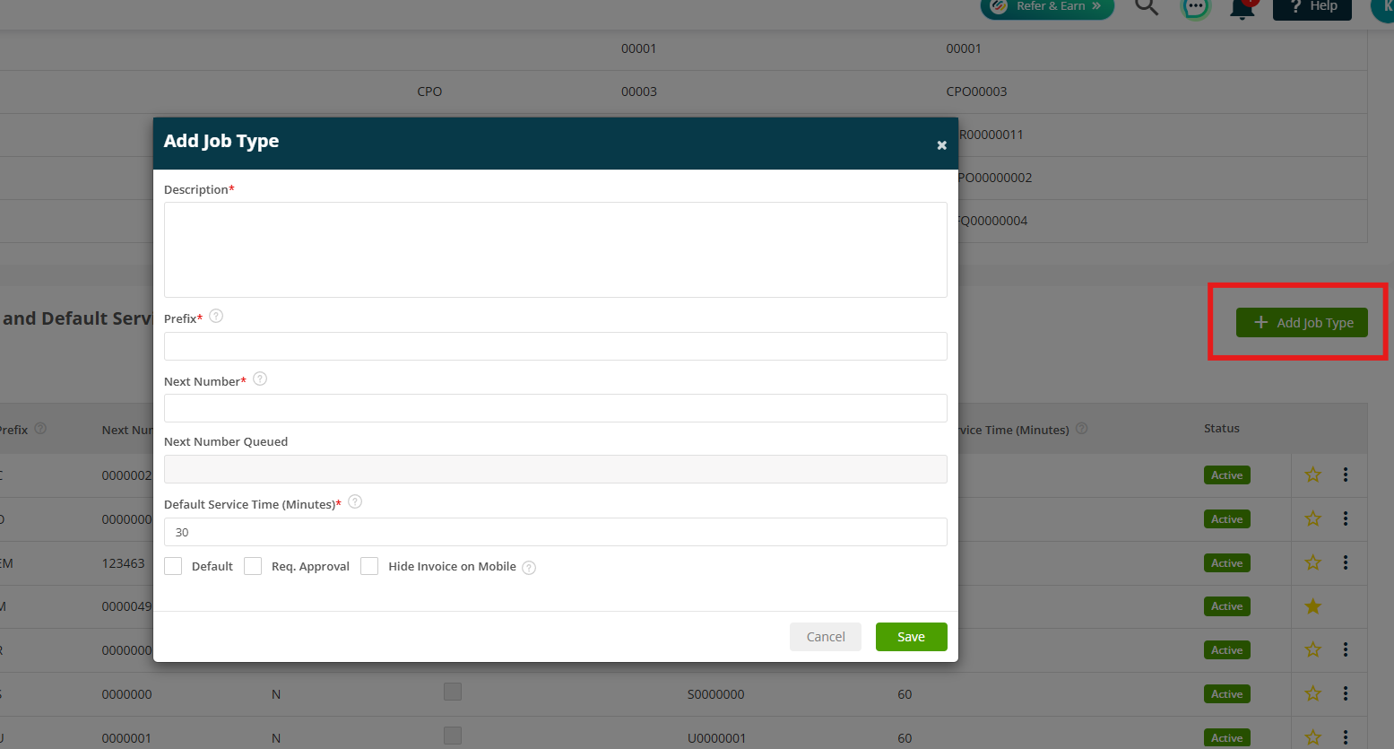Viewport: 1394px width, 749px height.
Task: Click the Refer & Earn button
Action: [x=1047, y=7]
